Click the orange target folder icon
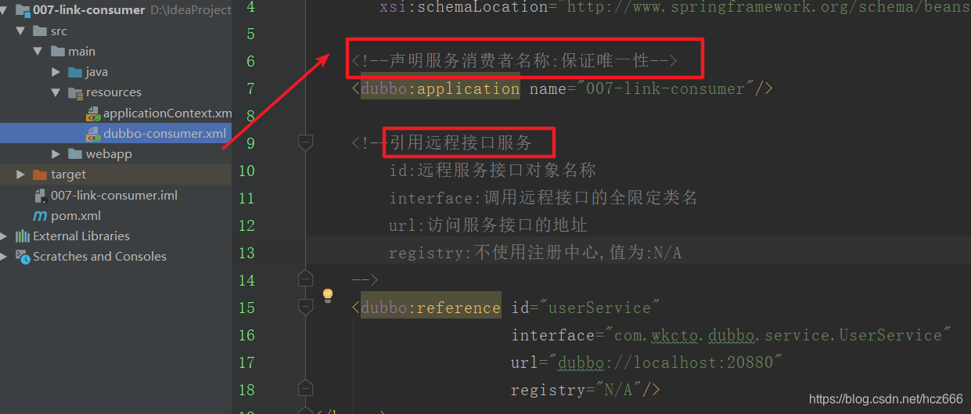This screenshot has width=971, height=414. tap(40, 175)
